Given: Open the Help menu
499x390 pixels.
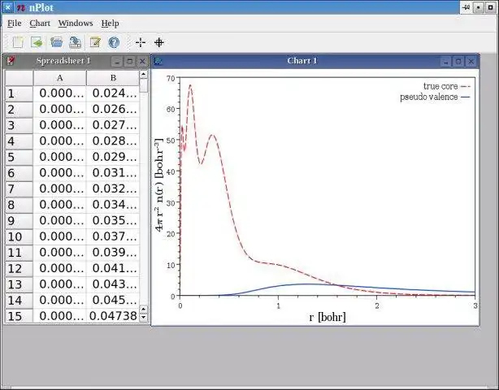Looking at the screenshot, I should 110,24.
